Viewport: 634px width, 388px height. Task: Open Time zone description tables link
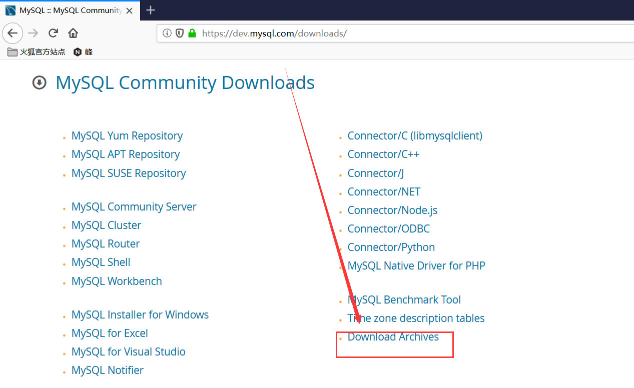coord(416,318)
